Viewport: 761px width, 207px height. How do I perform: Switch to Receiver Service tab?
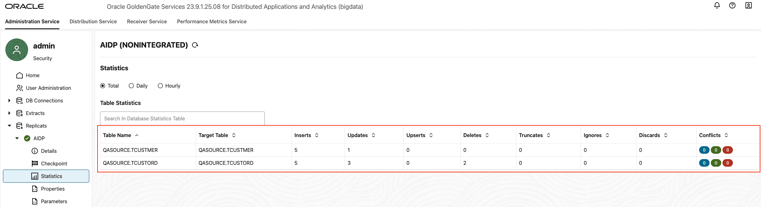coord(147,21)
